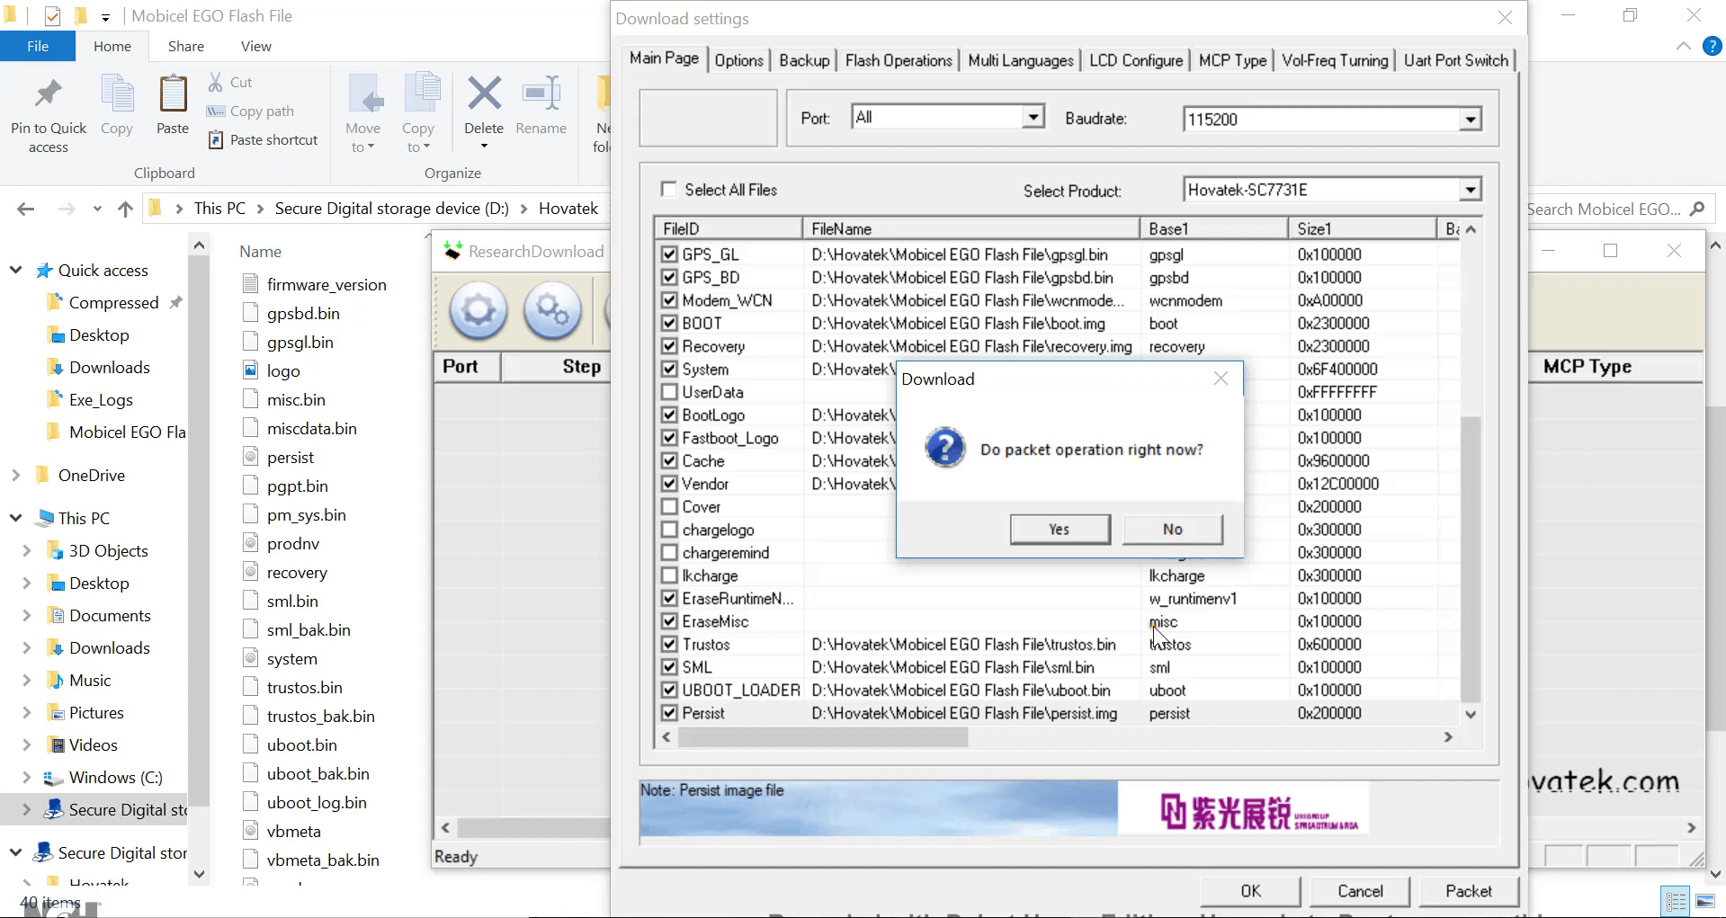Image resolution: width=1726 pixels, height=918 pixels.
Task: Switch to details view in status bar
Action: pos(1677,901)
